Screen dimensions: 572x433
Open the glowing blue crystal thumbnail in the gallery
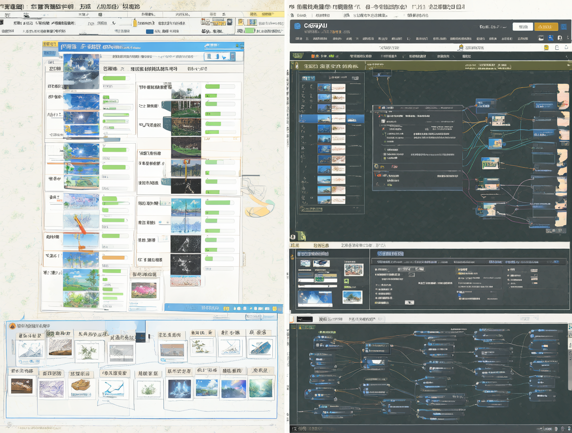click(180, 388)
